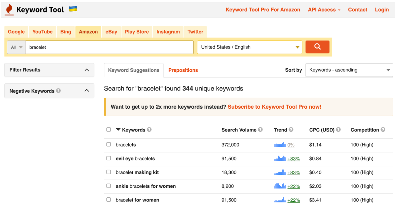Click trend sparkline for ankle bracelets for women
The height and width of the screenshot is (215, 402).
coord(280,186)
